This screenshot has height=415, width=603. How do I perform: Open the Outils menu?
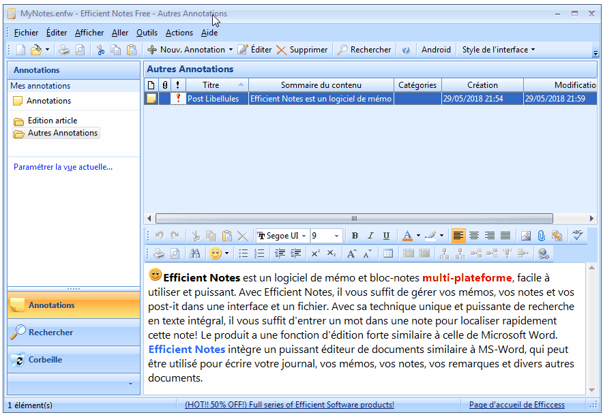pyautogui.click(x=147, y=33)
